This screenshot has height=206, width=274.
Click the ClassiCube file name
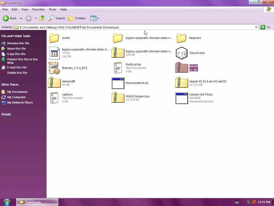point(197,53)
